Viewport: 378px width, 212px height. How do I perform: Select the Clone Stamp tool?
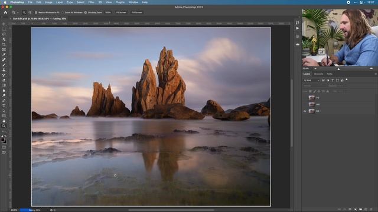point(4,70)
